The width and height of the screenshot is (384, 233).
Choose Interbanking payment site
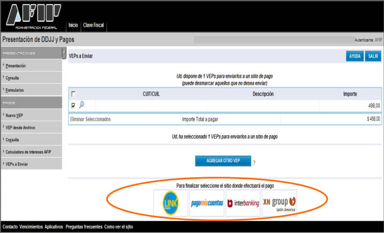(243, 203)
